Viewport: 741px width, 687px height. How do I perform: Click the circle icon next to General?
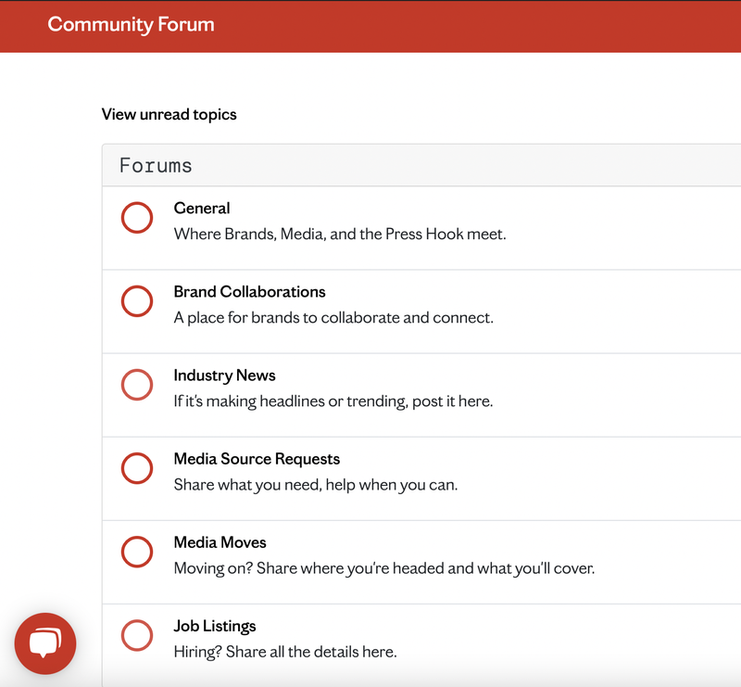pyautogui.click(x=137, y=218)
